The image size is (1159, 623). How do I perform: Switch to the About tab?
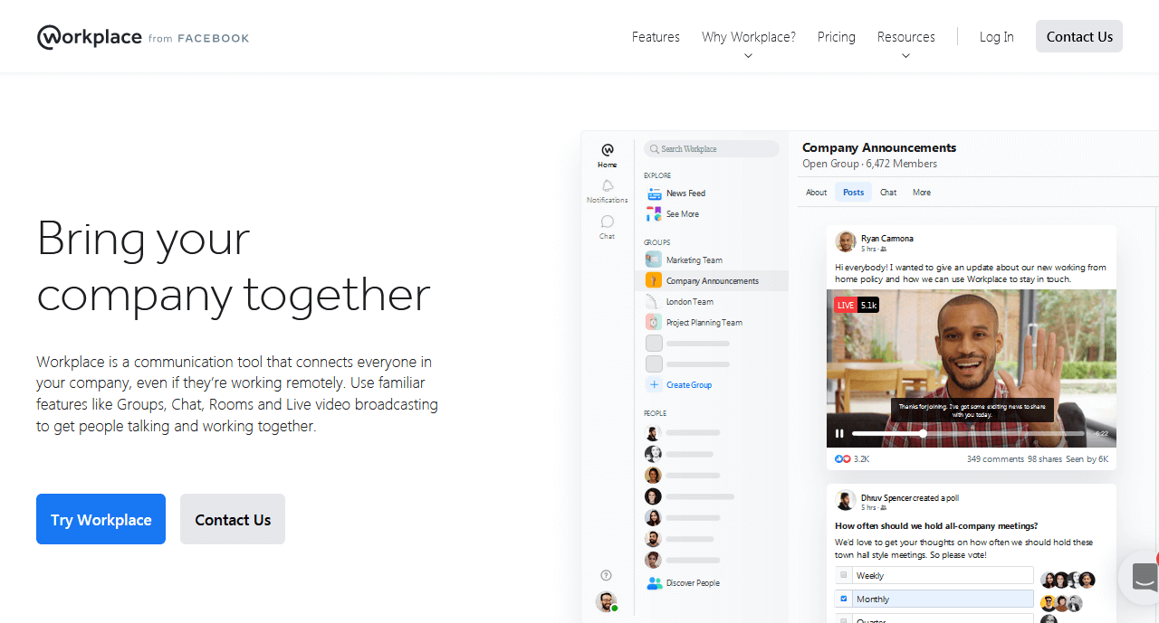(817, 193)
